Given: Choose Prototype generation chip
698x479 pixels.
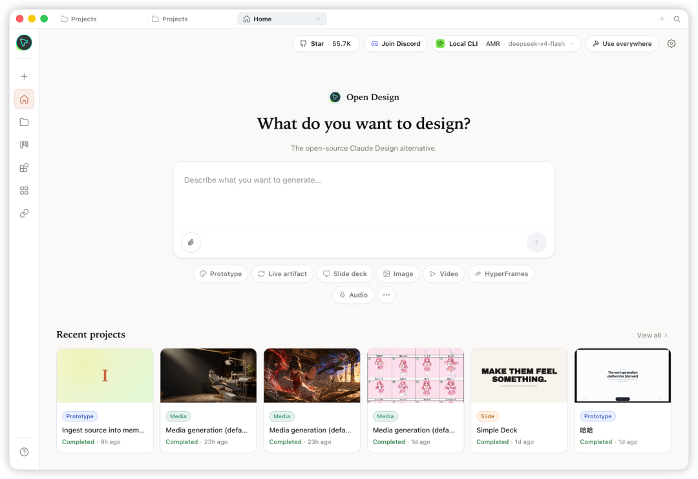Looking at the screenshot, I should click(x=221, y=274).
